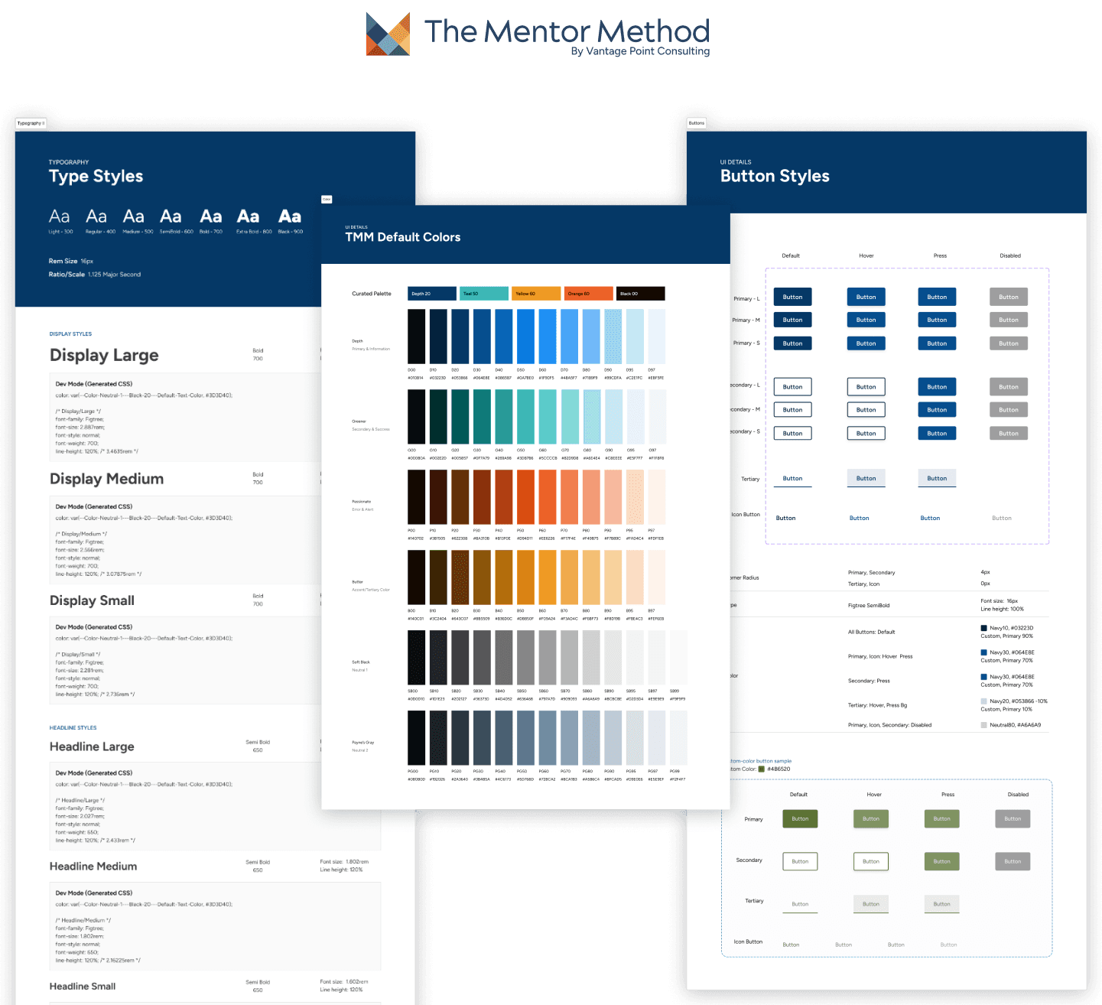Click the navy Tertiary Default underlined button

click(x=792, y=479)
